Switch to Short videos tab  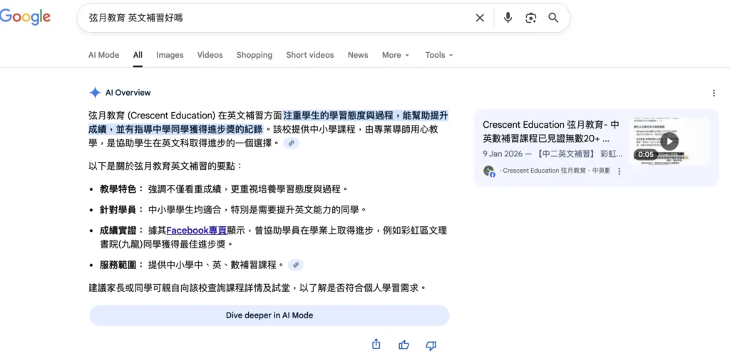[x=310, y=55]
